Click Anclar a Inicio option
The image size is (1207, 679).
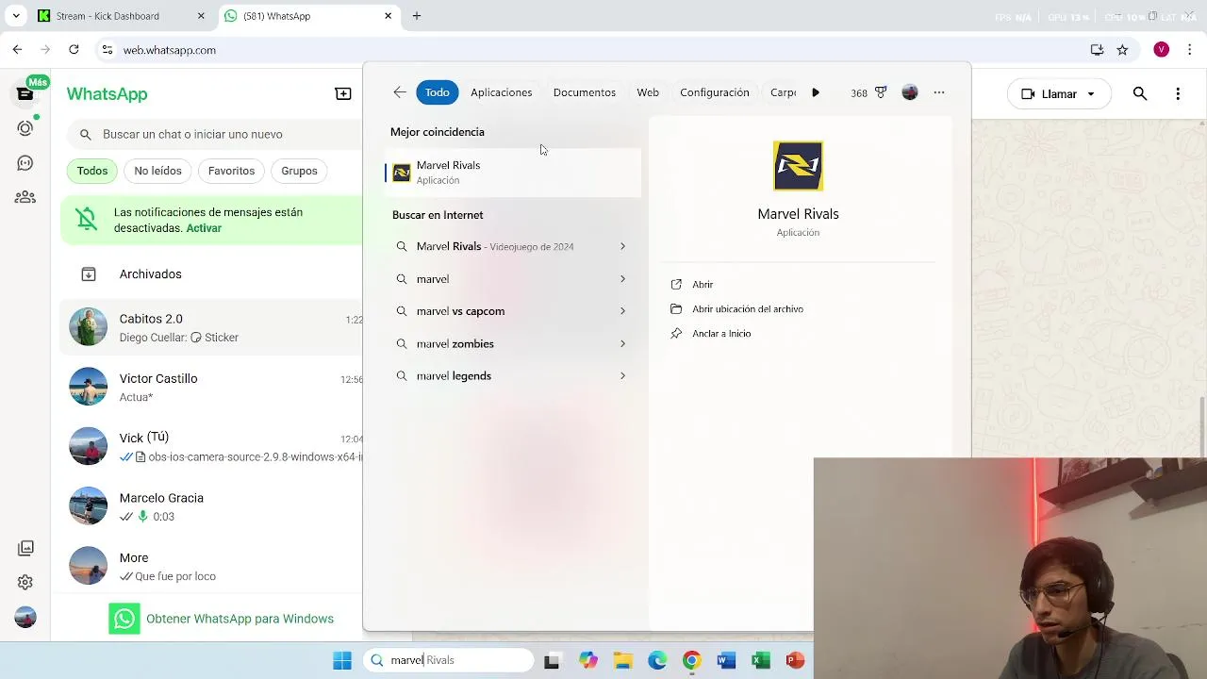[x=721, y=333]
